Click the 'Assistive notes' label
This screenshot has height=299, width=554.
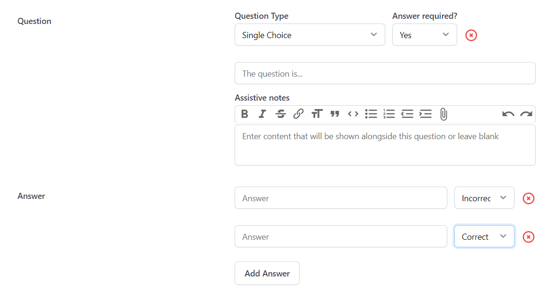point(262,98)
